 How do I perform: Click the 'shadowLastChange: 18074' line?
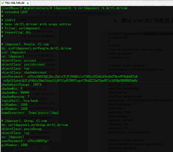tap(21, 85)
